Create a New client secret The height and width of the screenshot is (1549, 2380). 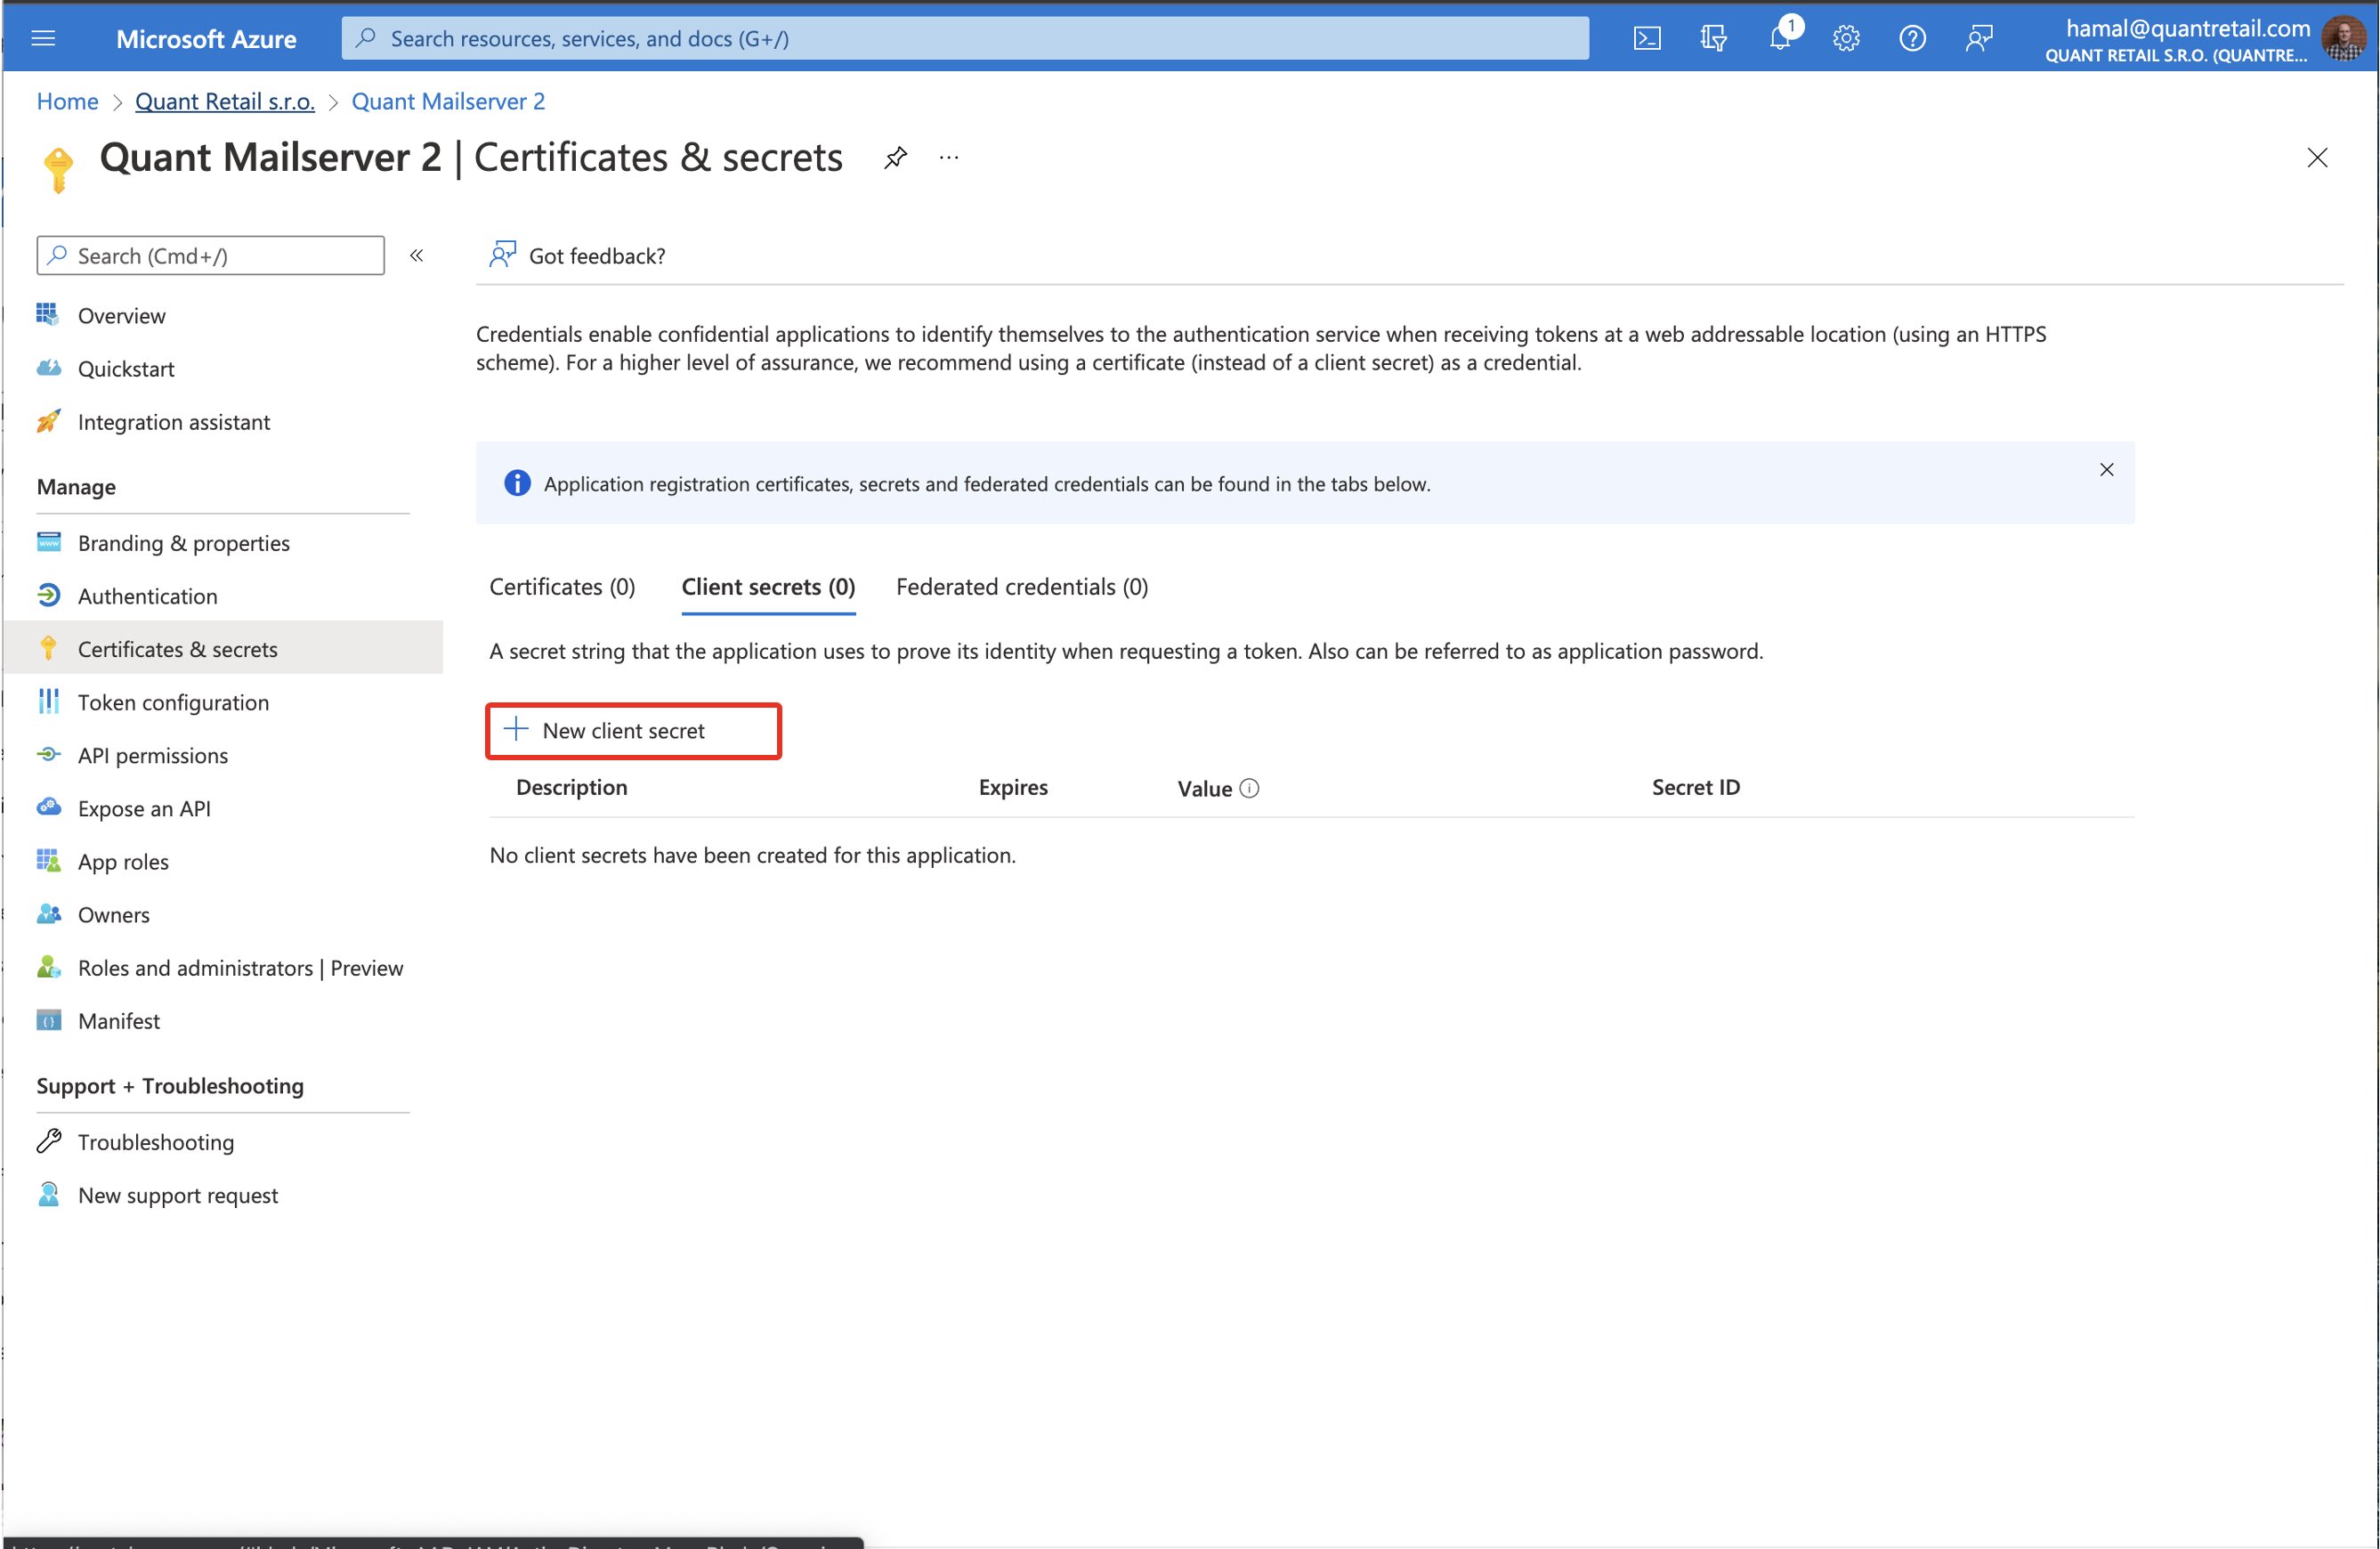pos(633,730)
